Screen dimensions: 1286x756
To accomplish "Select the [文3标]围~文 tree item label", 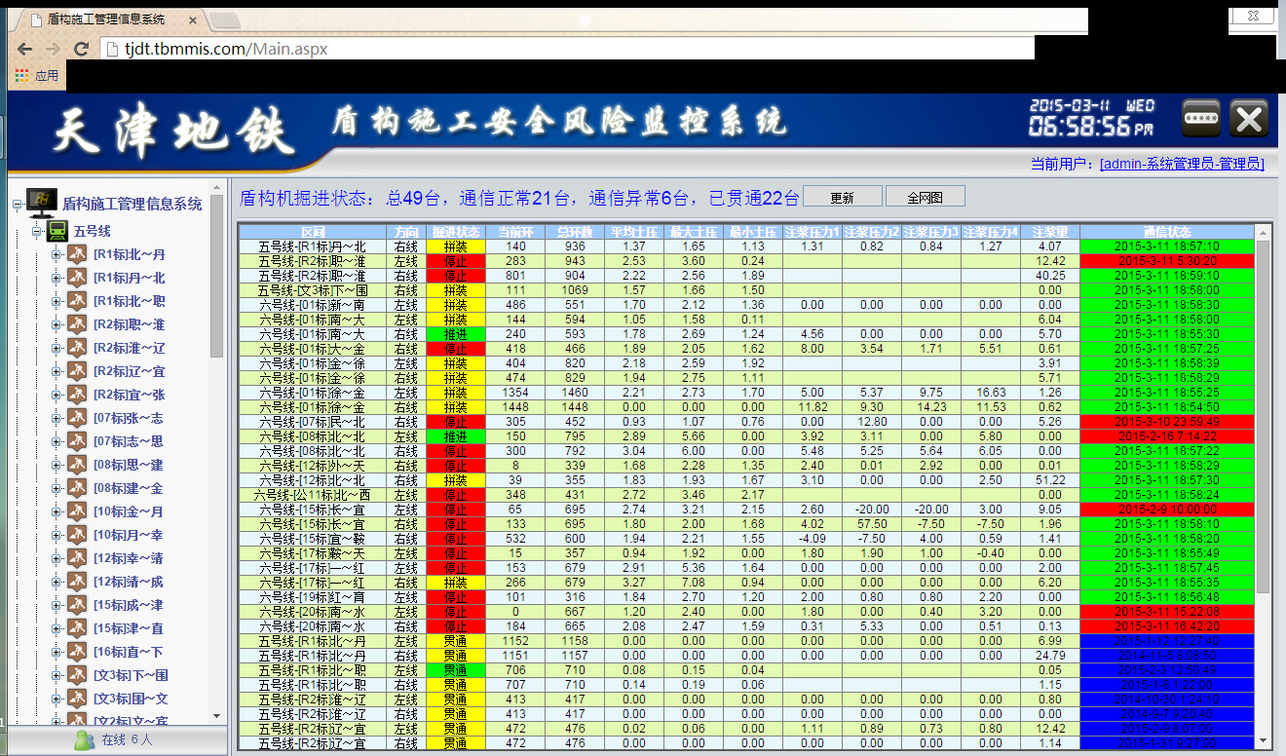I will pyautogui.click(x=131, y=699).
